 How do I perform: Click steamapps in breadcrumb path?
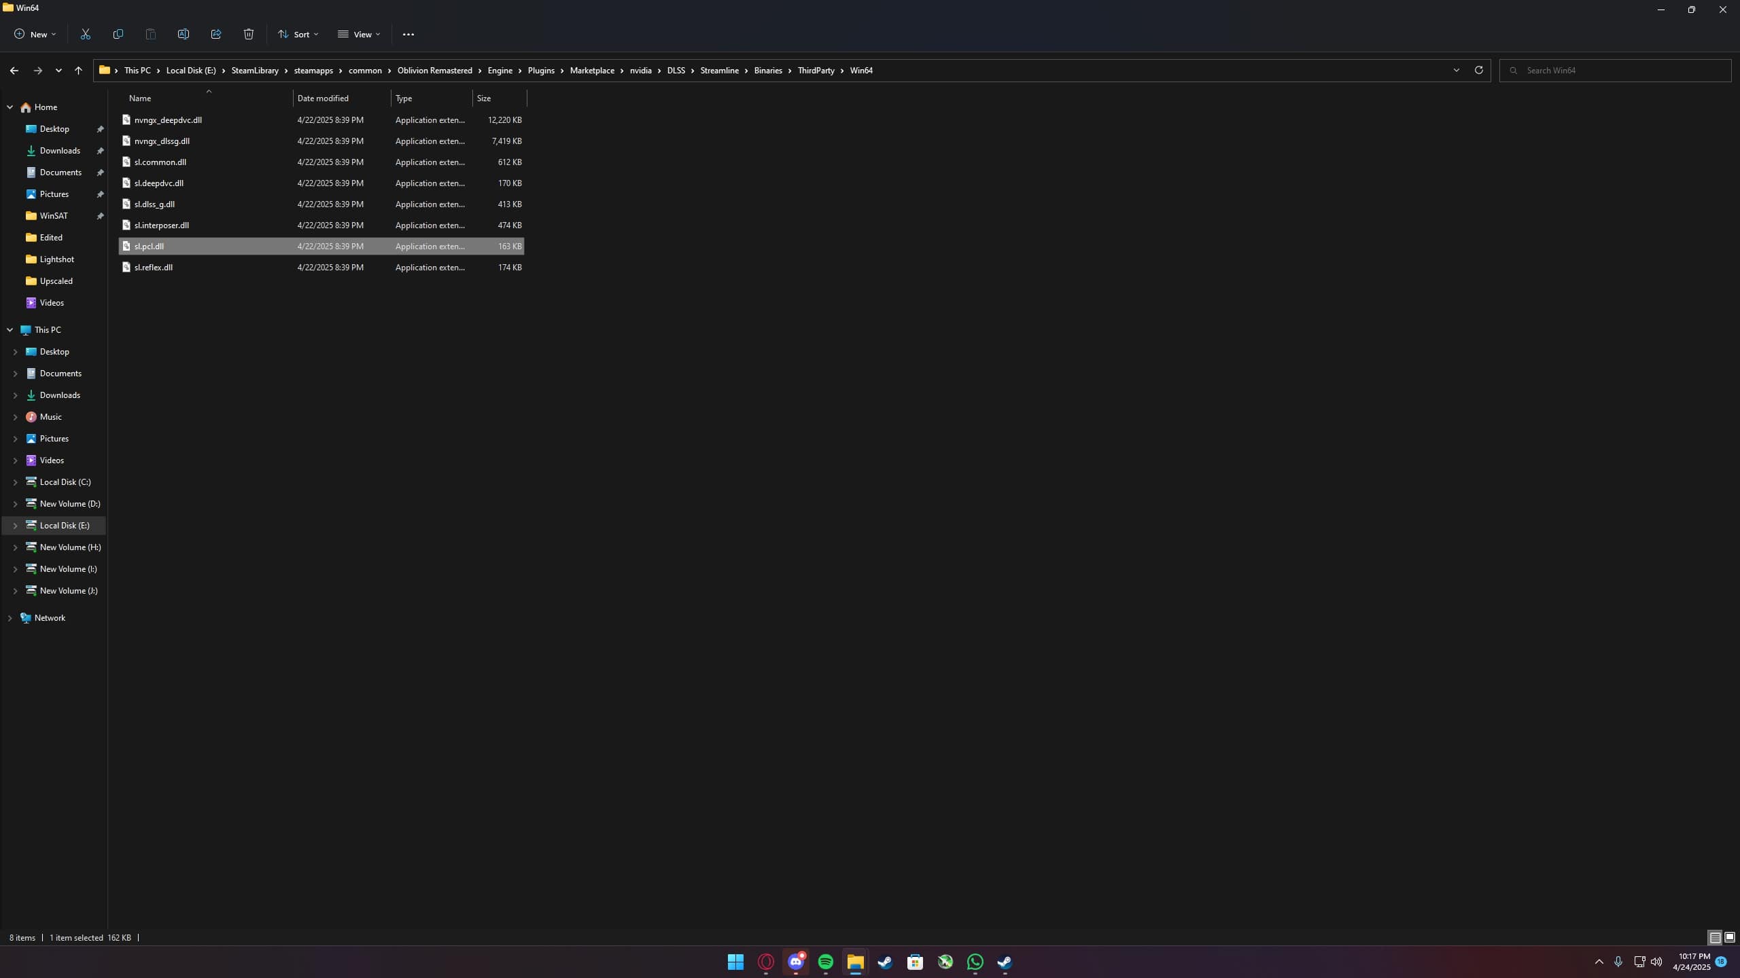pyautogui.click(x=313, y=71)
